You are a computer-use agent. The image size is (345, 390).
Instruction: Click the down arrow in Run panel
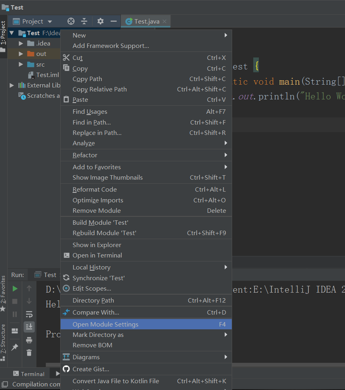pyautogui.click(x=29, y=301)
